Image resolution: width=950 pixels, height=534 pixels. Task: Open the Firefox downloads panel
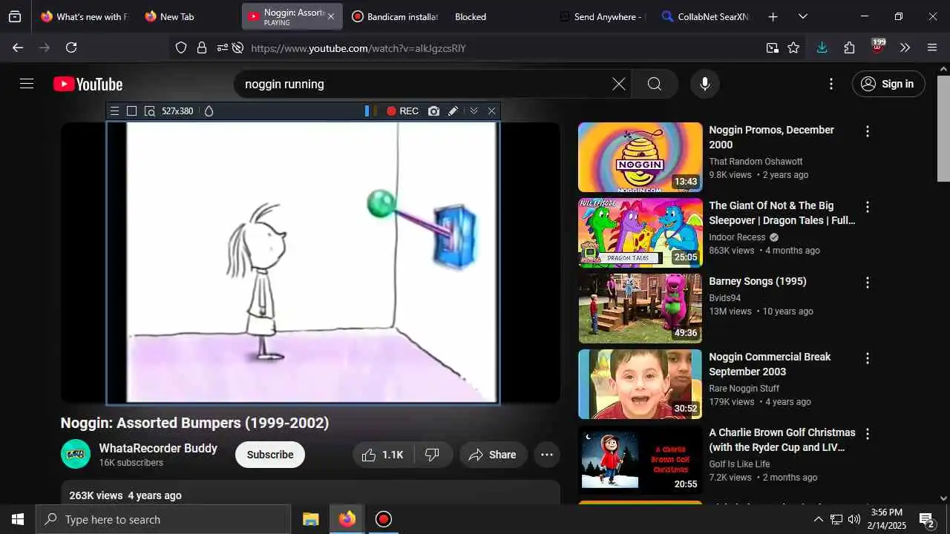(x=822, y=47)
